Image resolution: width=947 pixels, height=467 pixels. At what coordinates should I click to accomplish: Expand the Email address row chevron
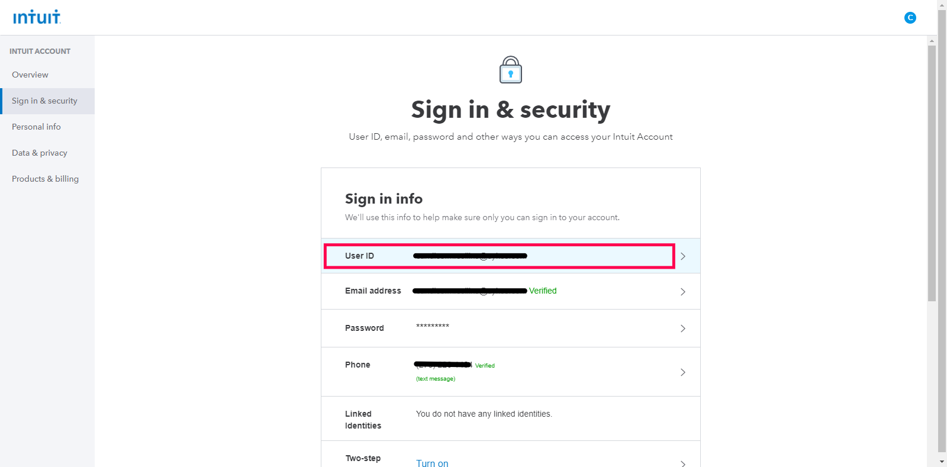(x=683, y=292)
